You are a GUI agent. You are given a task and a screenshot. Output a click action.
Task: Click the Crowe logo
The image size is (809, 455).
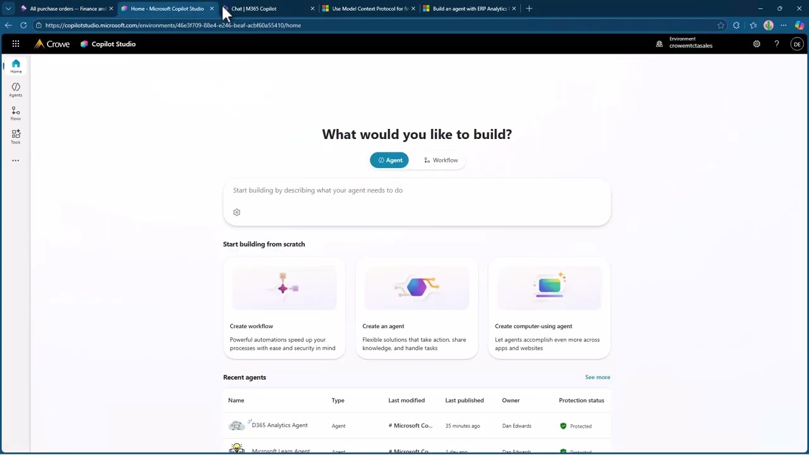coord(52,44)
